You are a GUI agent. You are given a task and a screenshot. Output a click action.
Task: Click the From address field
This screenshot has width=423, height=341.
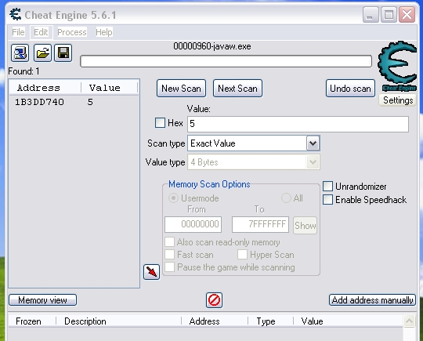click(193, 224)
